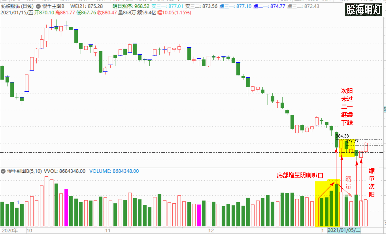
Task: Click the 虚三二: 872.43 value
Action: pos(303,6)
